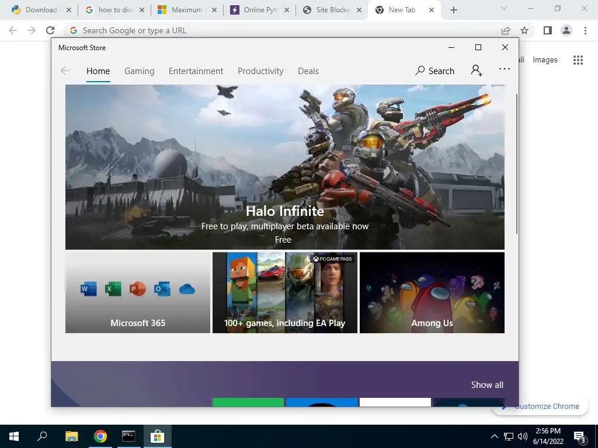Open the Windows Start menu
This screenshot has width=598, height=448.
point(14,436)
